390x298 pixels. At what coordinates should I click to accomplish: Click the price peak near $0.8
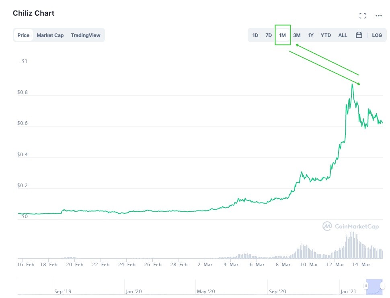pyautogui.click(x=352, y=85)
